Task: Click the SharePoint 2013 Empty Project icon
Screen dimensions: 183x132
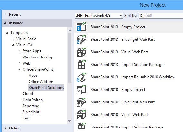Action: 82,27
